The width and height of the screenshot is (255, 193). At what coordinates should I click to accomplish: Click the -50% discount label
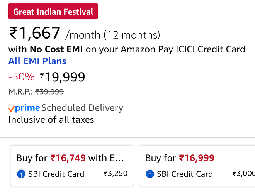[21, 77]
